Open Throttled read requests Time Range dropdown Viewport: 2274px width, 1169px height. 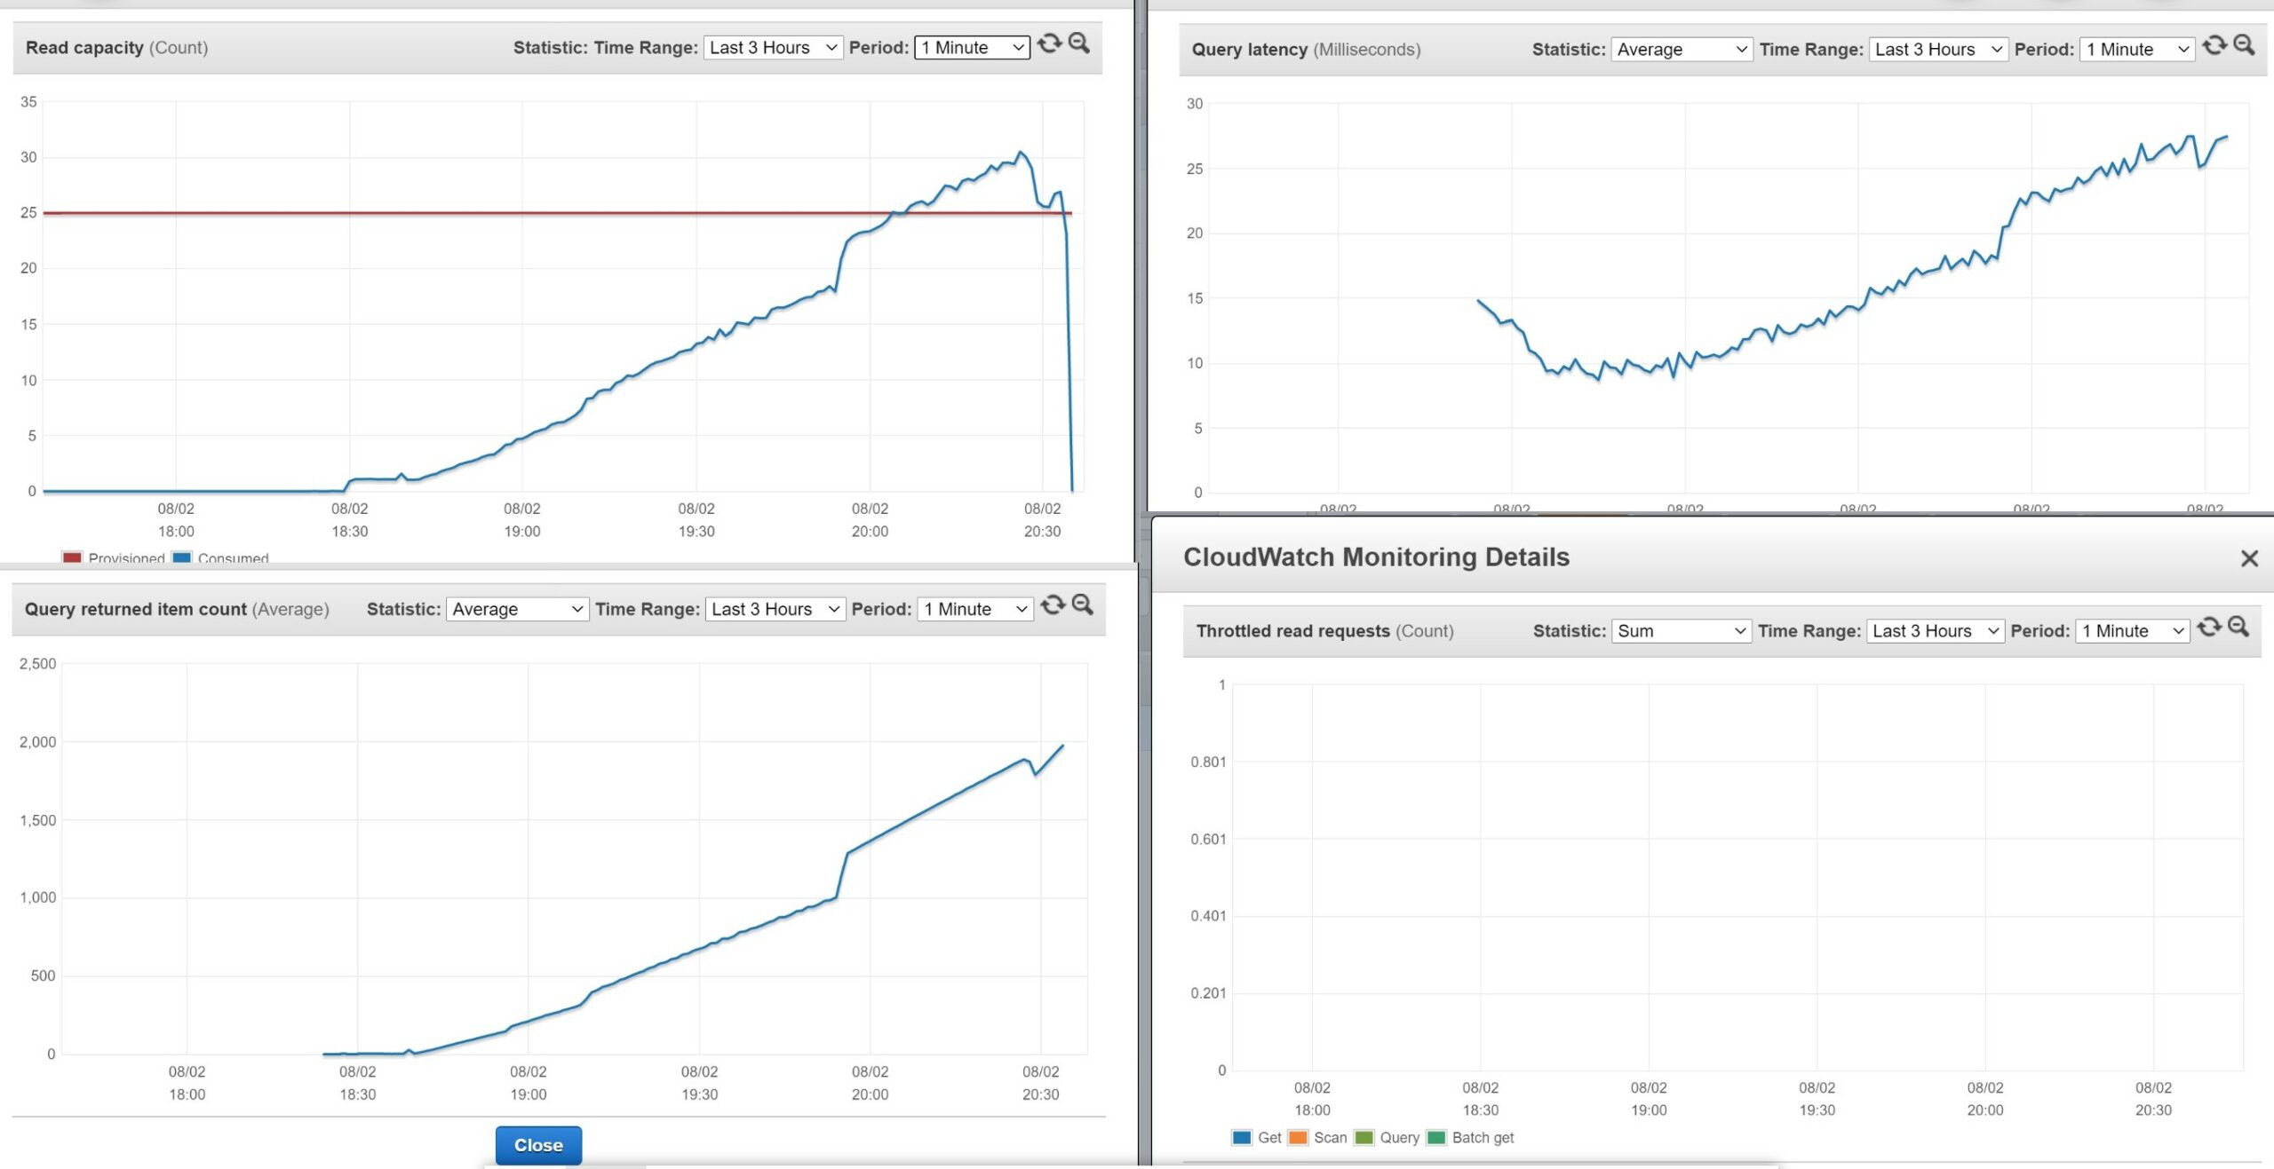1935,631
